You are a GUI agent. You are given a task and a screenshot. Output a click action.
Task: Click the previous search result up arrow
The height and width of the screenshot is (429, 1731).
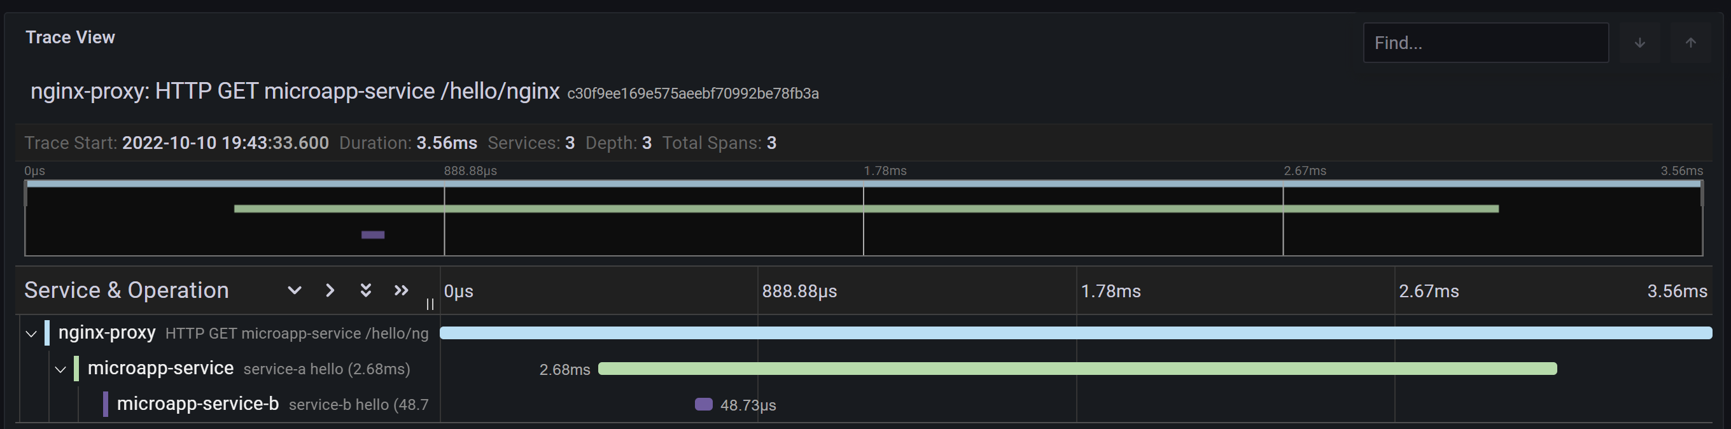[1690, 43]
